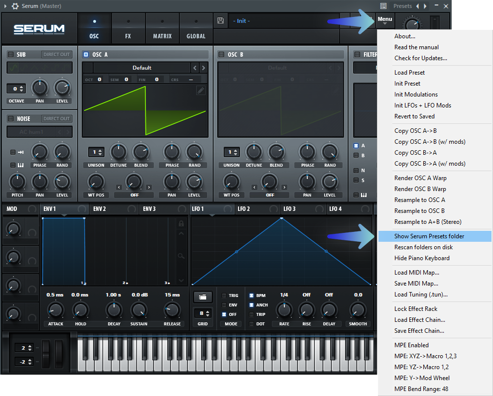The width and height of the screenshot is (493, 396).
Task: Click next warp mode arrow for OSC A
Action: (149, 188)
